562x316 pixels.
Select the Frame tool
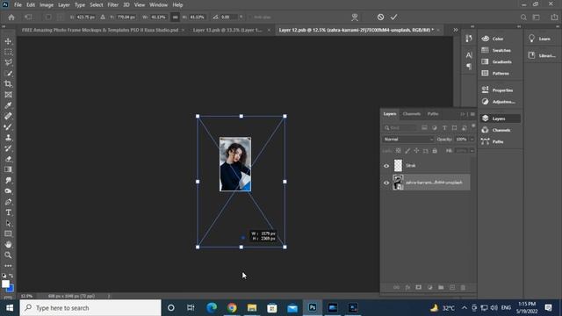8,95
